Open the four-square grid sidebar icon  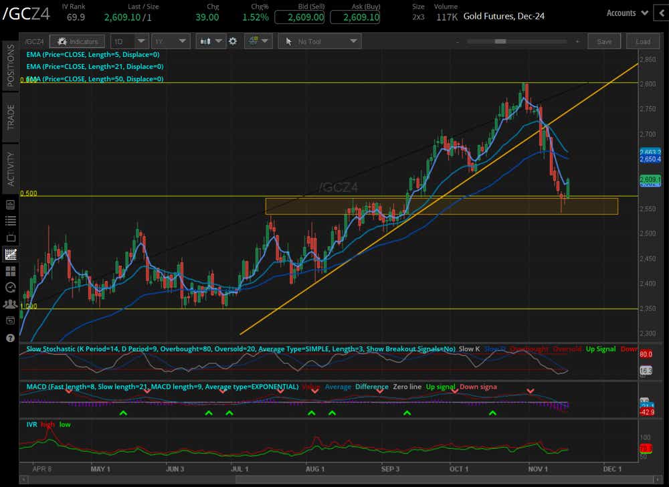pyautogui.click(x=10, y=271)
